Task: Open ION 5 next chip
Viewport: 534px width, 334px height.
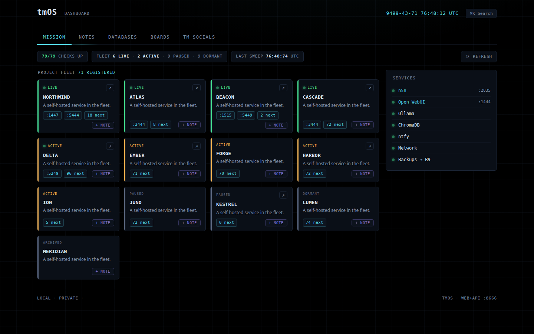Action: [x=53, y=223]
